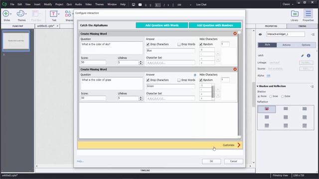Select the top-middle reflection preset
Image resolution: width=319 pixels, height=179 pixels.
click(286, 109)
